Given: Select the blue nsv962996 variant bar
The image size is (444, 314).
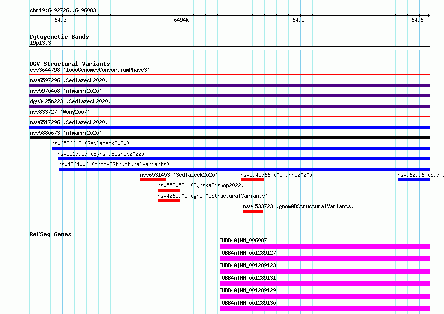Looking at the screenshot, I should [x=414, y=180].
